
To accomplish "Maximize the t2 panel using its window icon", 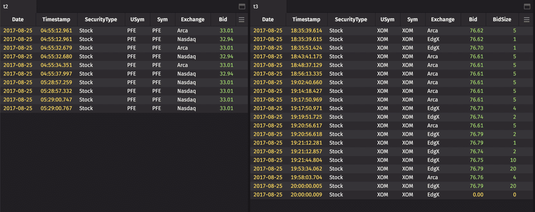I will (242, 6).
